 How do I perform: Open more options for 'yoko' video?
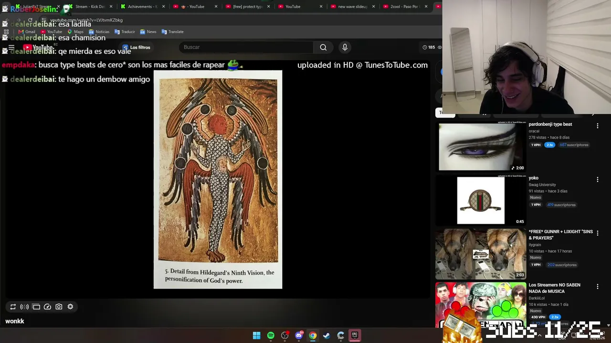(x=597, y=180)
